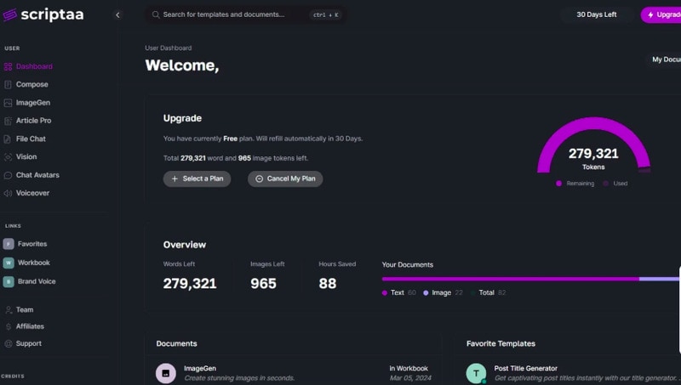Click the Dashboard icon in sidebar

point(8,66)
